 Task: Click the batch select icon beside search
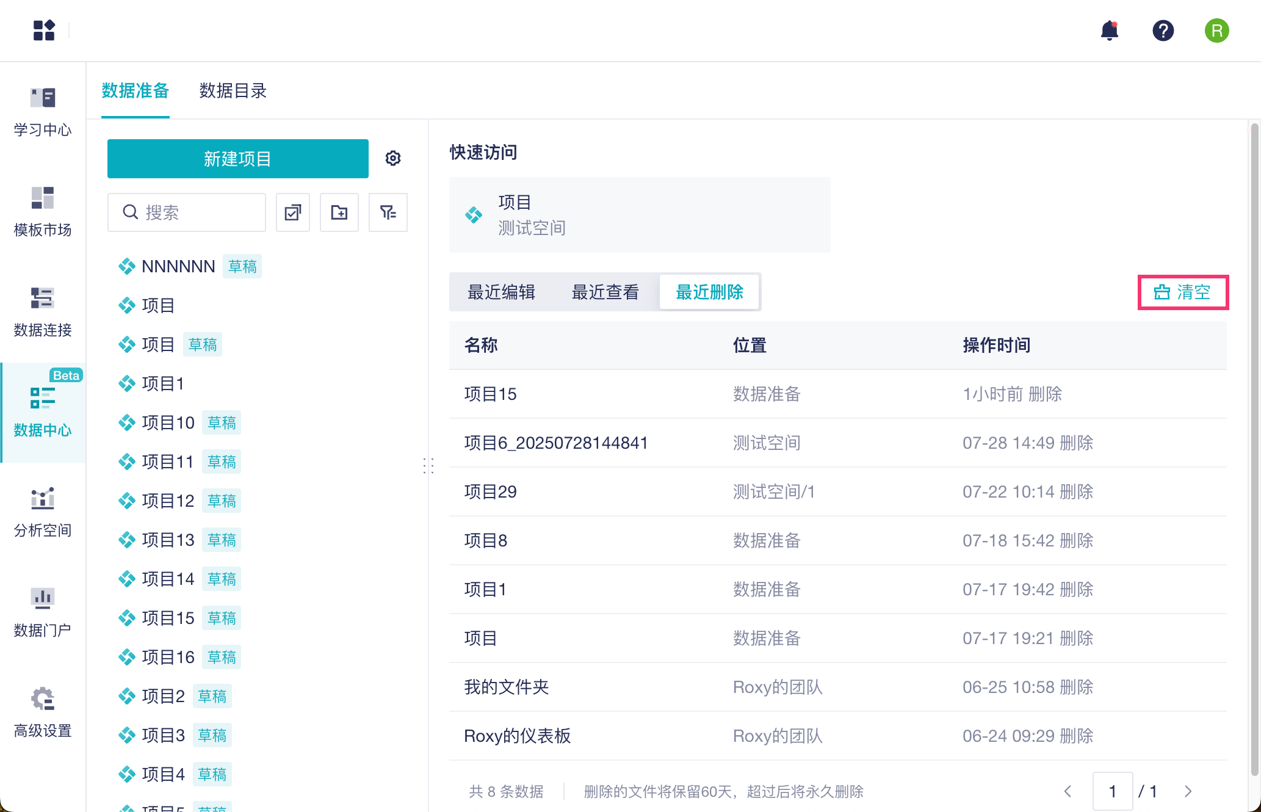pos(293,212)
